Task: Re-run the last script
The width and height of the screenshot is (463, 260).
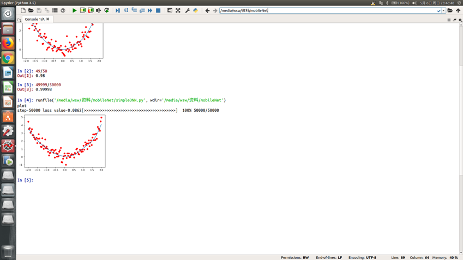Action: [106, 10]
